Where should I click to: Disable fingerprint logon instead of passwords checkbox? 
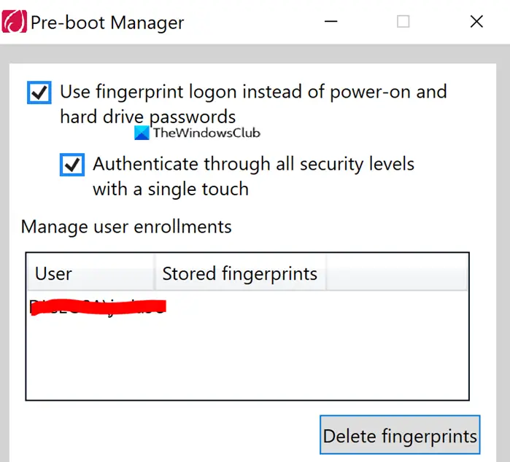click(x=39, y=93)
